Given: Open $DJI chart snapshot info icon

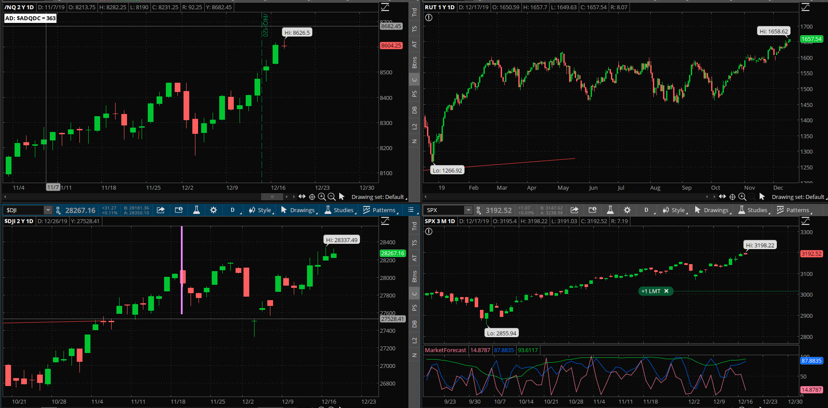Looking at the screenshot, I should (x=179, y=210).
